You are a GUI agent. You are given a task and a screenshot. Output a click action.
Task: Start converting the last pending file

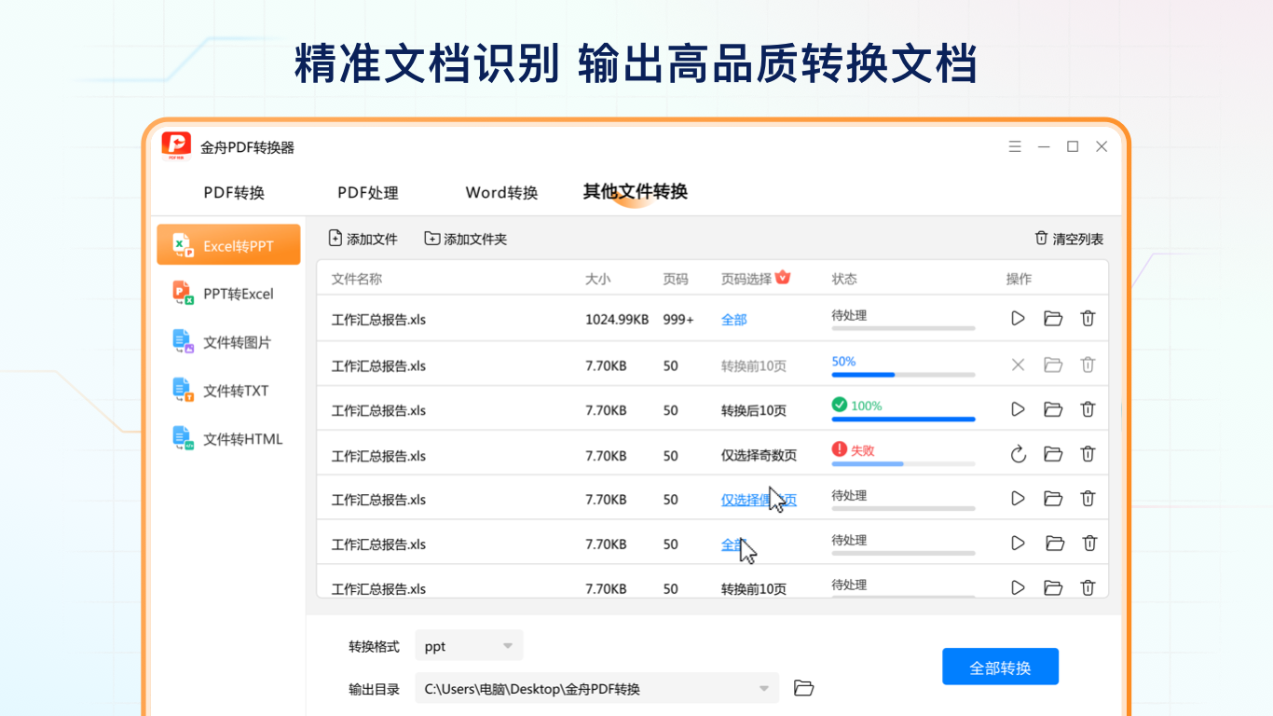coord(1018,587)
